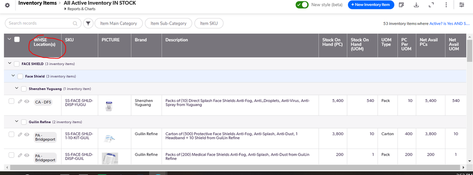Viewport: 473px width, 175px height.
Task: Collapse the Guilin Refine group
Action: click(17, 121)
